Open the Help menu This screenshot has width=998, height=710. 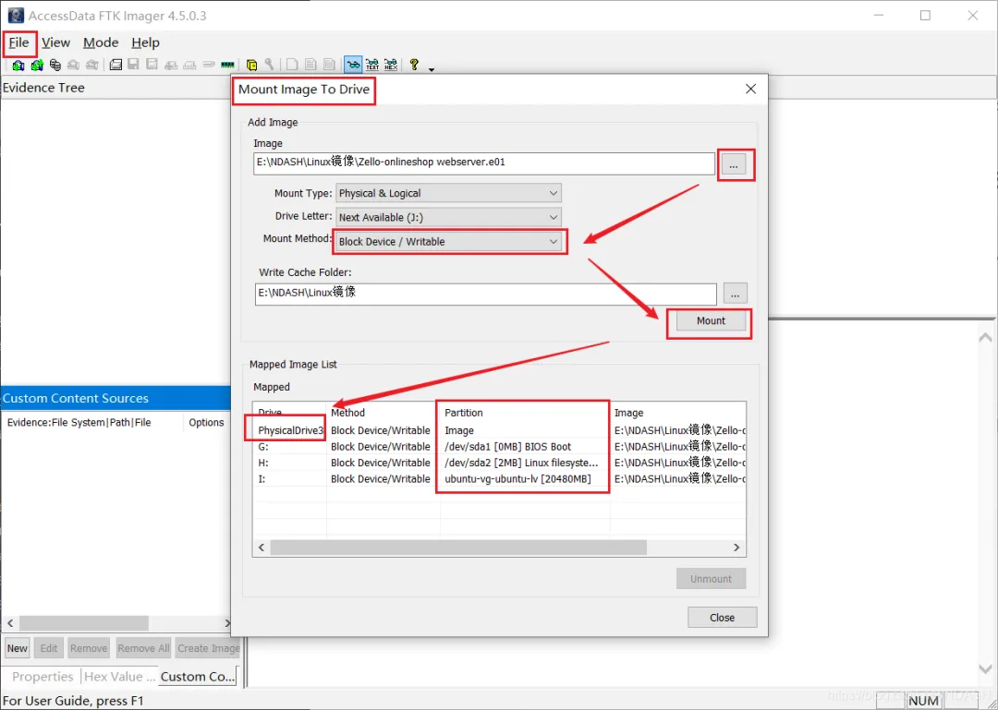(x=145, y=42)
